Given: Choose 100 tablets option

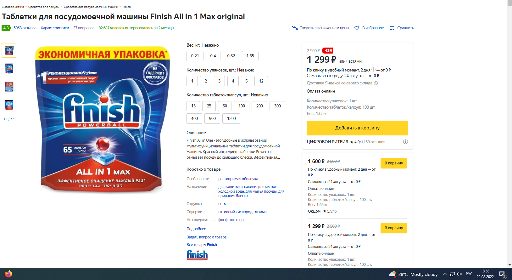Looking at the screenshot, I should tap(242, 106).
